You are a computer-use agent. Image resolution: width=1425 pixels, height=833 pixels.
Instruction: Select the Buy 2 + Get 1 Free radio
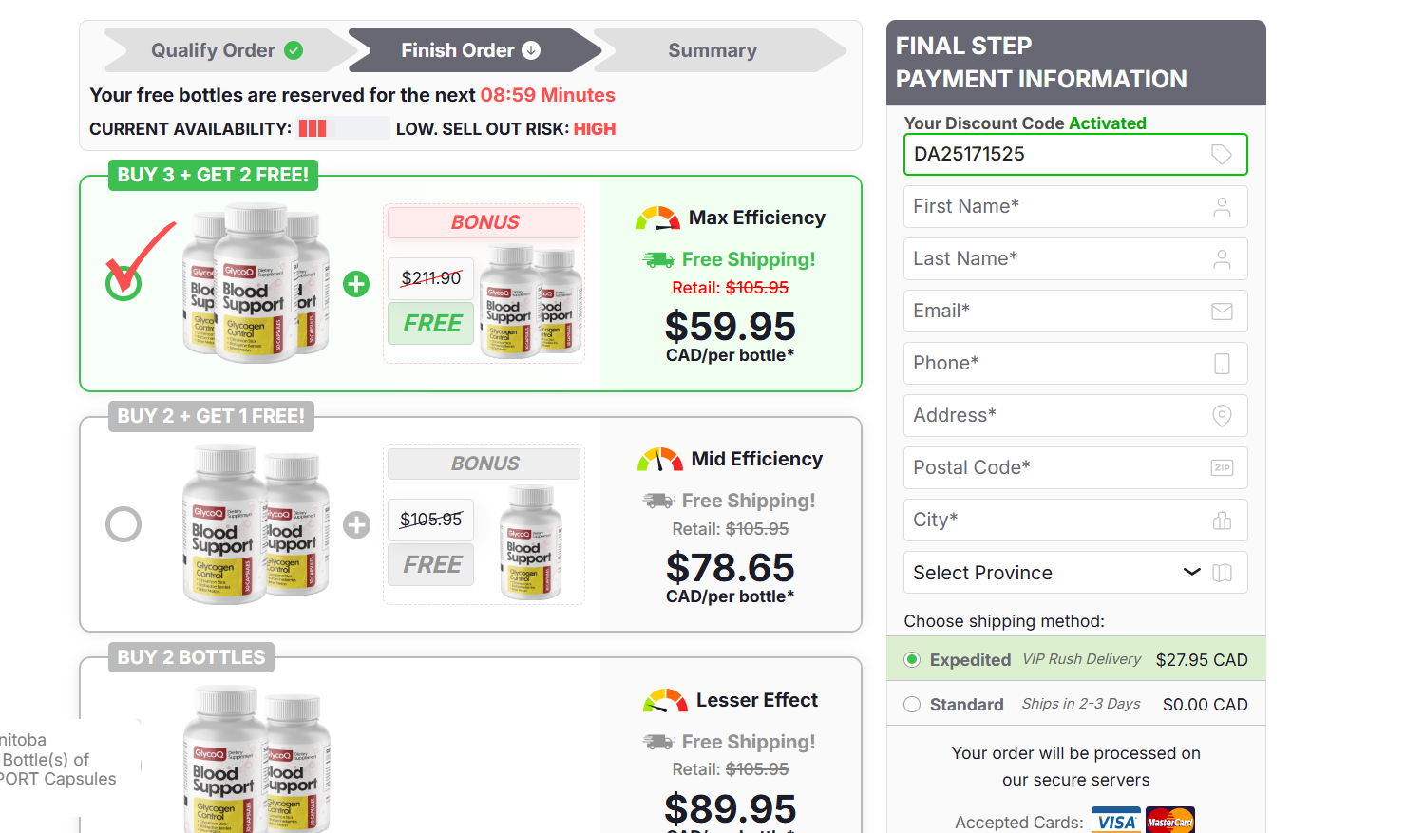click(123, 524)
